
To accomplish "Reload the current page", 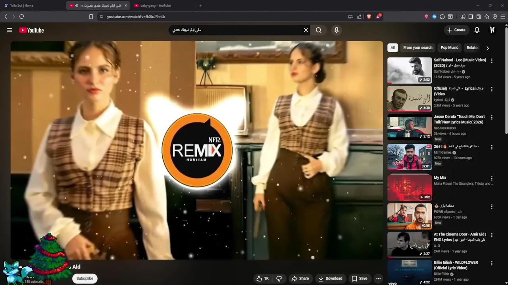I will (22, 17).
